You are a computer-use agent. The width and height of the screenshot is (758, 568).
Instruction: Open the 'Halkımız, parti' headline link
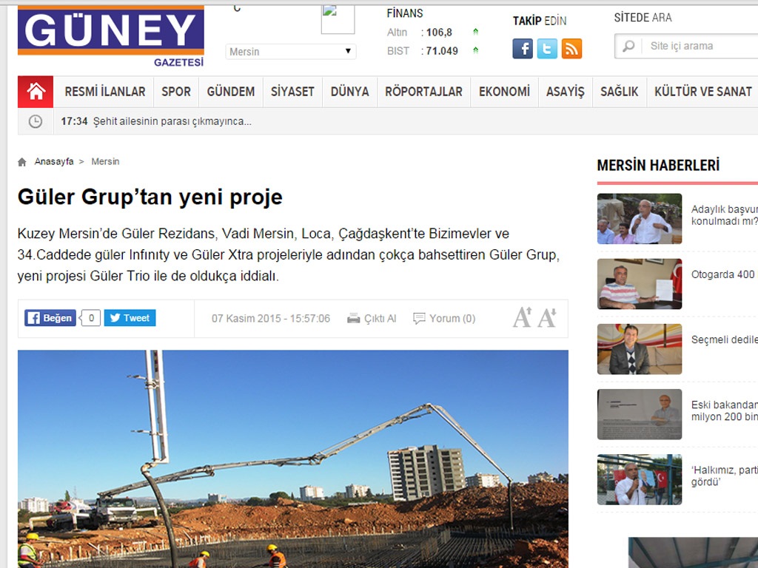point(725,476)
